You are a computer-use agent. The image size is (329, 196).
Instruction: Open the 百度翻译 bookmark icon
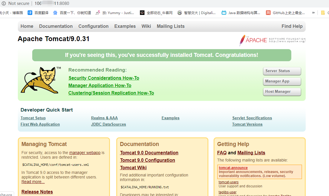click(x=30, y=13)
